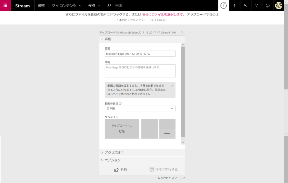
Task: Click 今すぐ発行する publish button
Action: pyautogui.click(x=164, y=169)
